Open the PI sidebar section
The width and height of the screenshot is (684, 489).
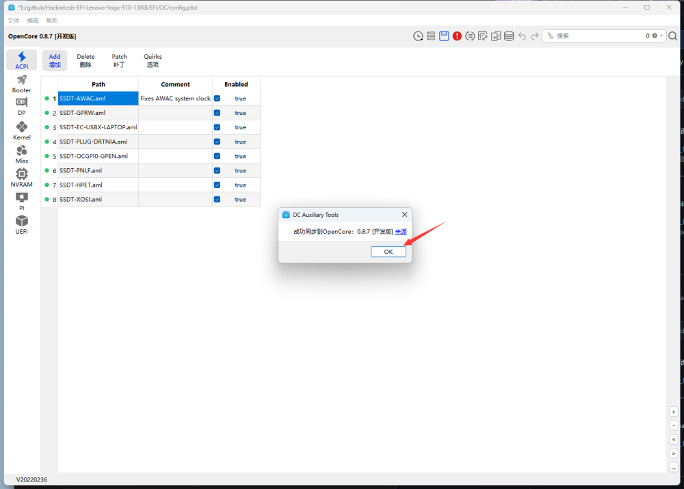22,202
